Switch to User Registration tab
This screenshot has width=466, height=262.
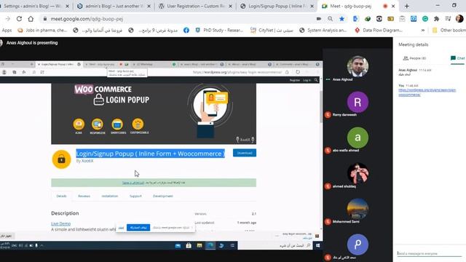(195, 6)
